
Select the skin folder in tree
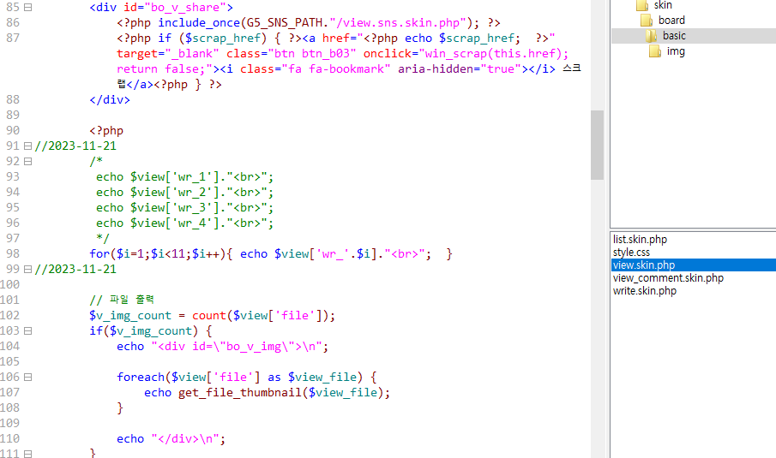point(663,5)
